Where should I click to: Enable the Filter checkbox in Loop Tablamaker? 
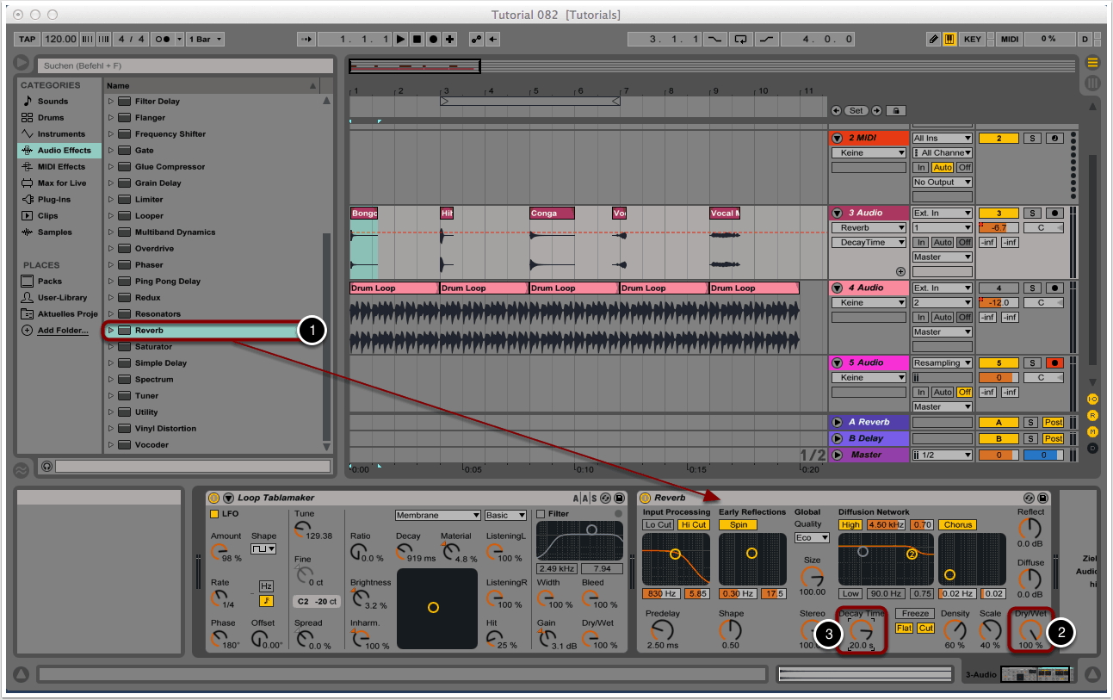coord(541,514)
